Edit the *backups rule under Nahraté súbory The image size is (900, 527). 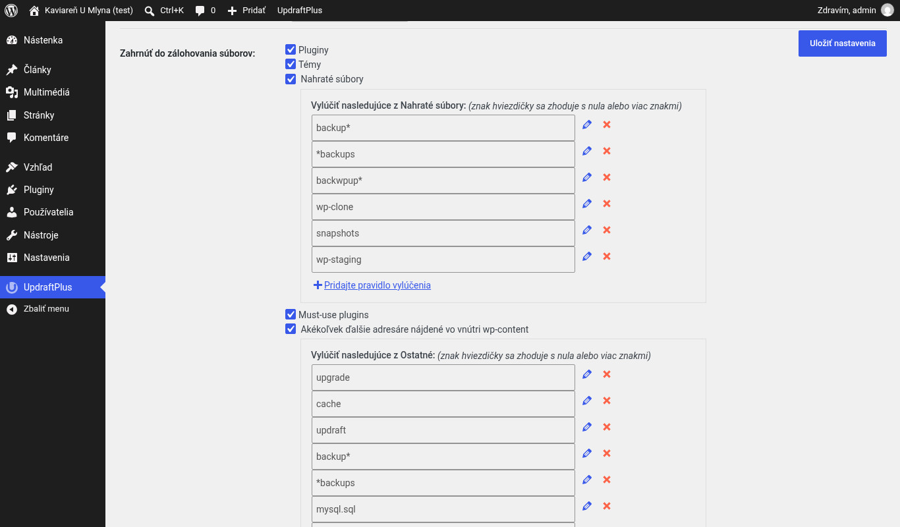point(587,151)
